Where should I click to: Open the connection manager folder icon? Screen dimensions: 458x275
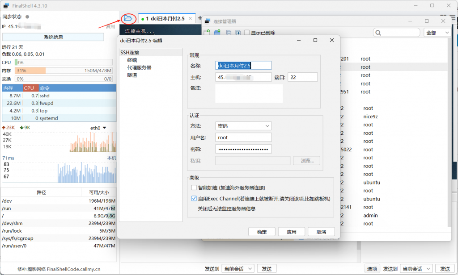pos(128,19)
